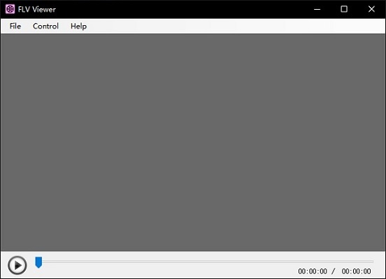The height and width of the screenshot is (279, 386).
Task: Minimize the FLV Viewer window
Action: (317, 9)
